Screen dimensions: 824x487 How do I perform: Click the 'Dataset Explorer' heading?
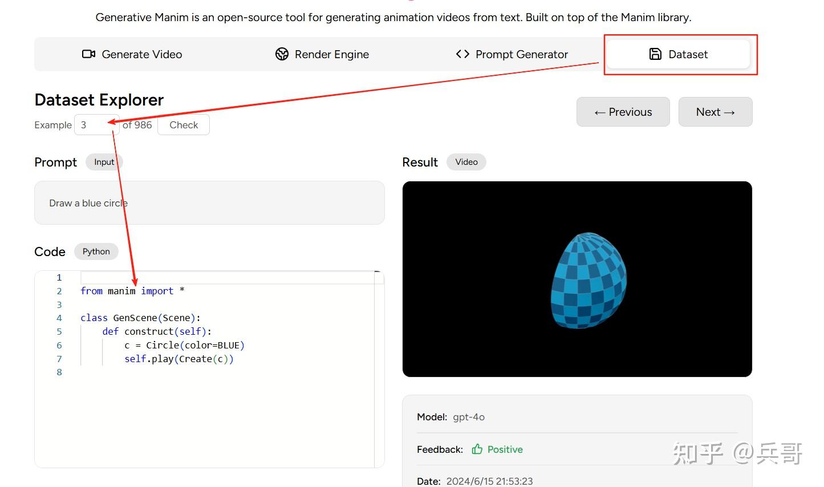(x=99, y=100)
